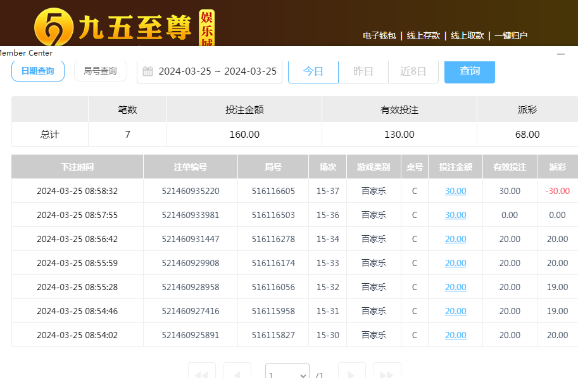Select order number 521460935220

[x=191, y=191]
